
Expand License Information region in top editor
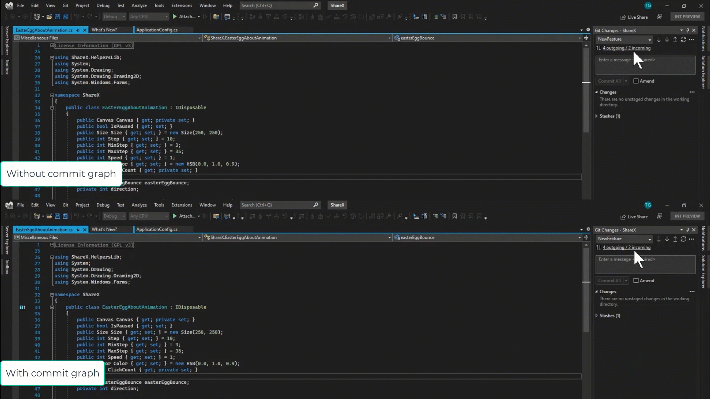point(52,45)
